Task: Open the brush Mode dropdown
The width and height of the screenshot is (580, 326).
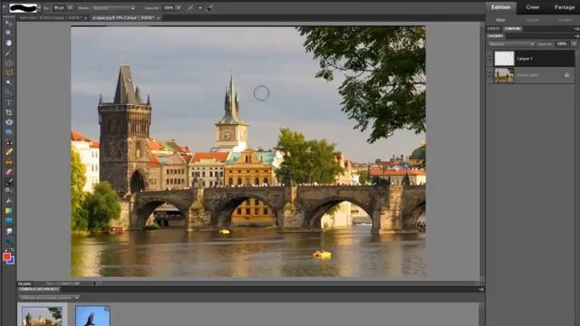Action: coord(113,8)
